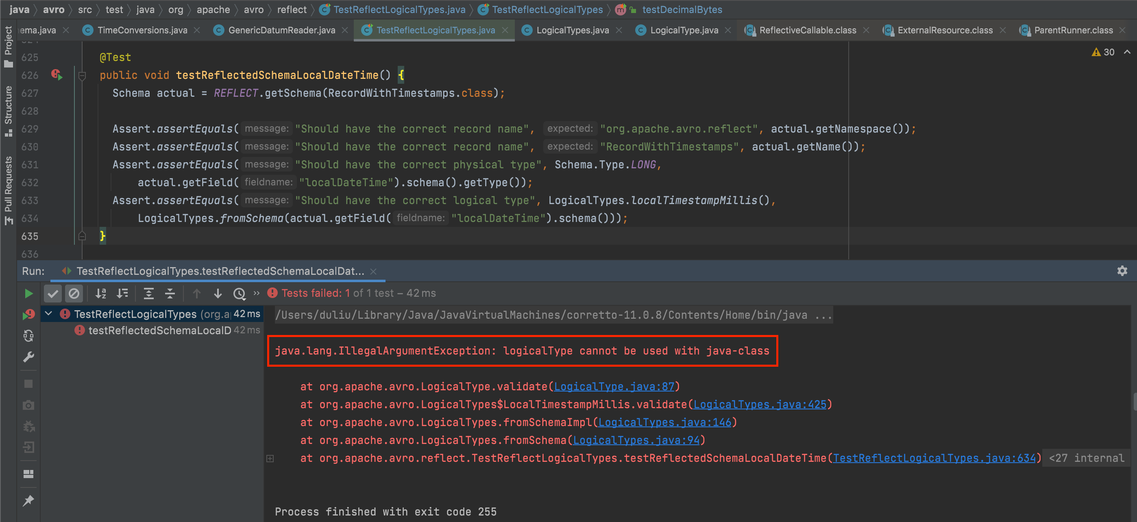Open Run panel gear settings

click(1122, 271)
